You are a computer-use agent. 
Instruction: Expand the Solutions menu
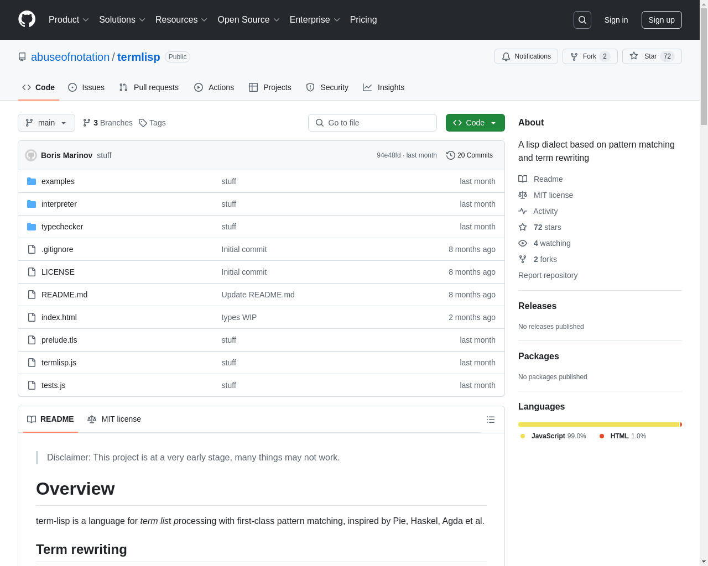[122, 19]
